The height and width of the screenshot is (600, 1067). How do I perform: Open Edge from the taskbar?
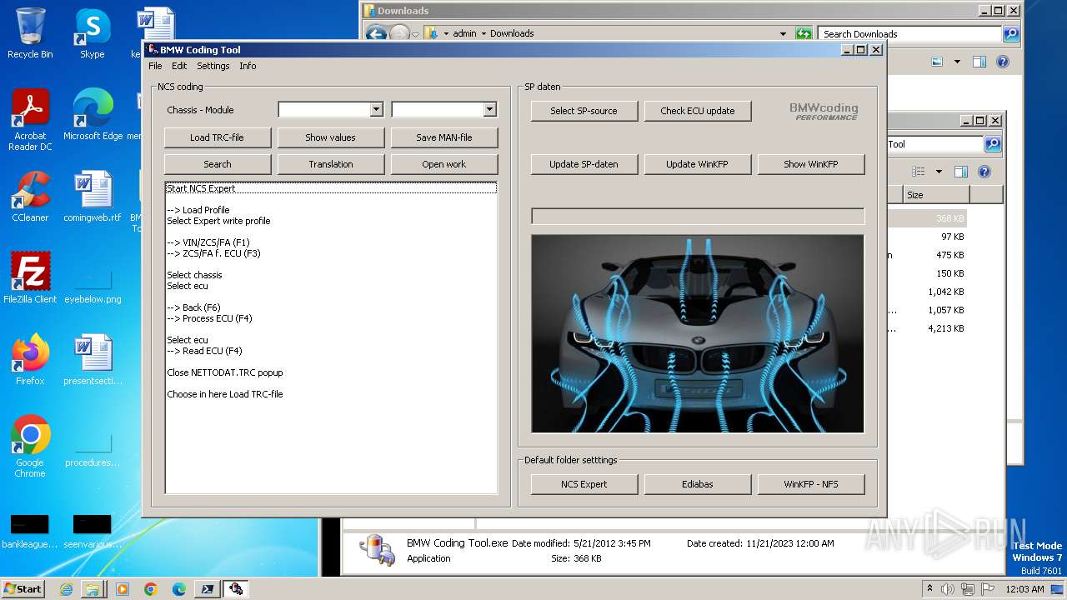(178, 589)
